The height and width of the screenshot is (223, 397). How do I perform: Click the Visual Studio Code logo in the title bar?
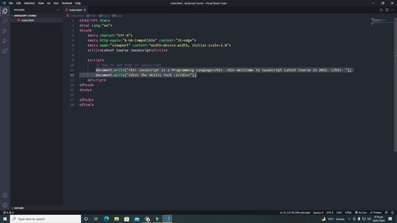4,3
